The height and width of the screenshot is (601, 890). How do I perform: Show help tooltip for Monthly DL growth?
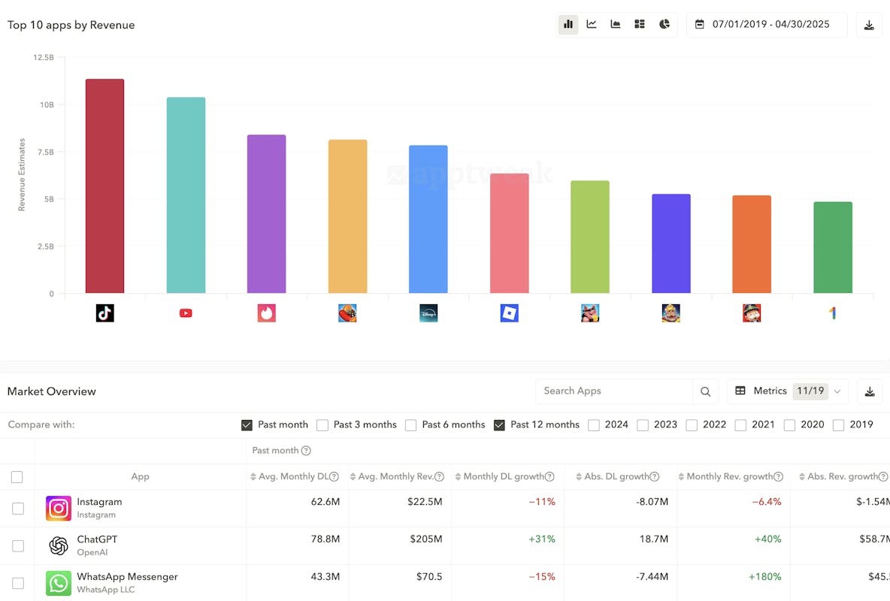click(549, 477)
